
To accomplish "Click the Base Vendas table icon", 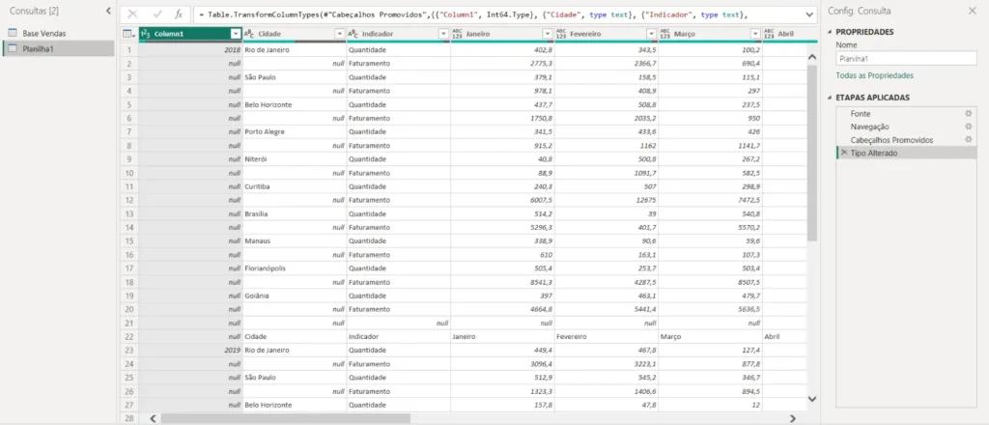I will point(12,34).
